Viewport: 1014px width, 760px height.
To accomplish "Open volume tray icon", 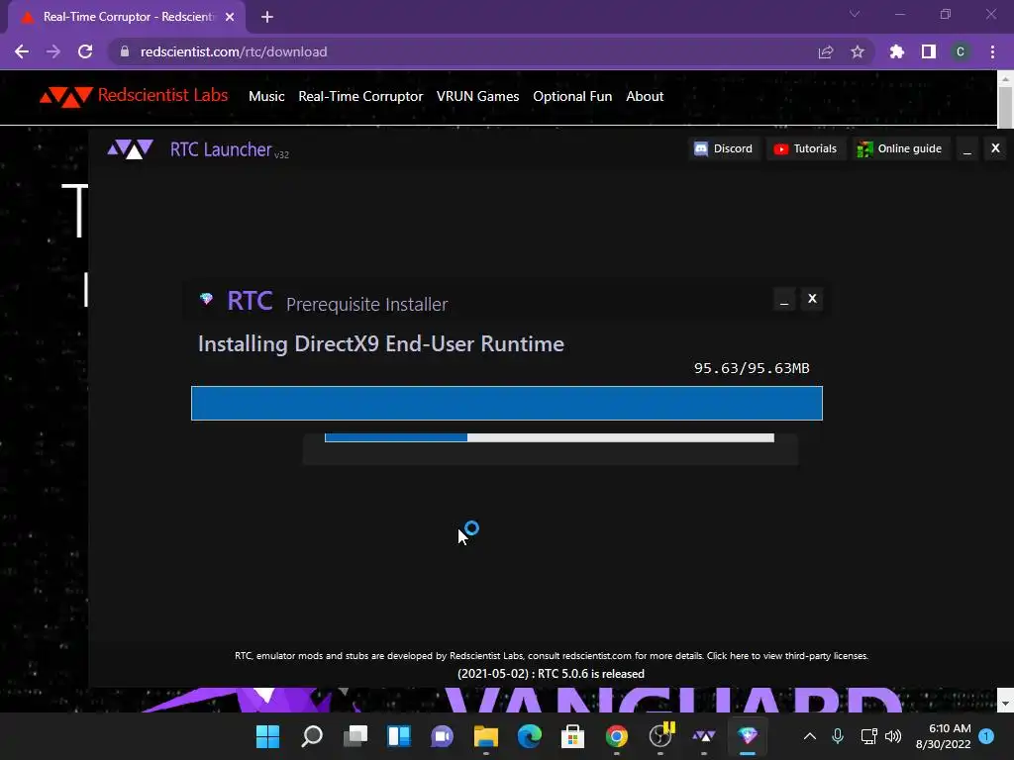I will 893,736.
